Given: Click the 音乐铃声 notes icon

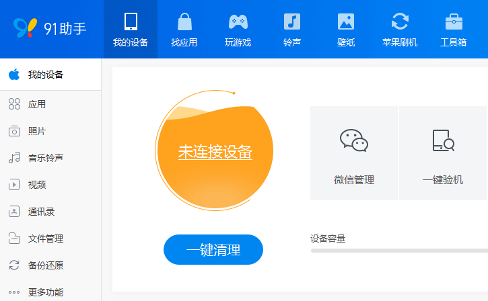Looking at the screenshot, I should [x=14, y=158].
